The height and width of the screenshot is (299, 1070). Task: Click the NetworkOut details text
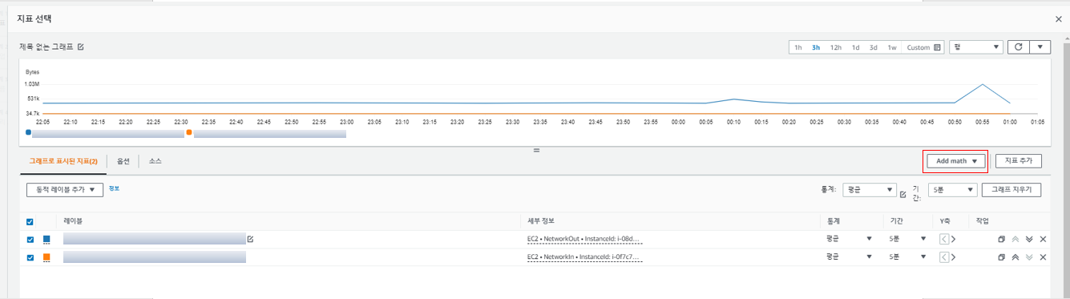584,239
